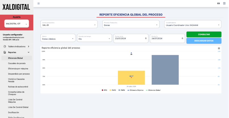The image size is (229, 118).
Task: Click the Tablero Indicadores pie chart icon
Action: point(5,46)
